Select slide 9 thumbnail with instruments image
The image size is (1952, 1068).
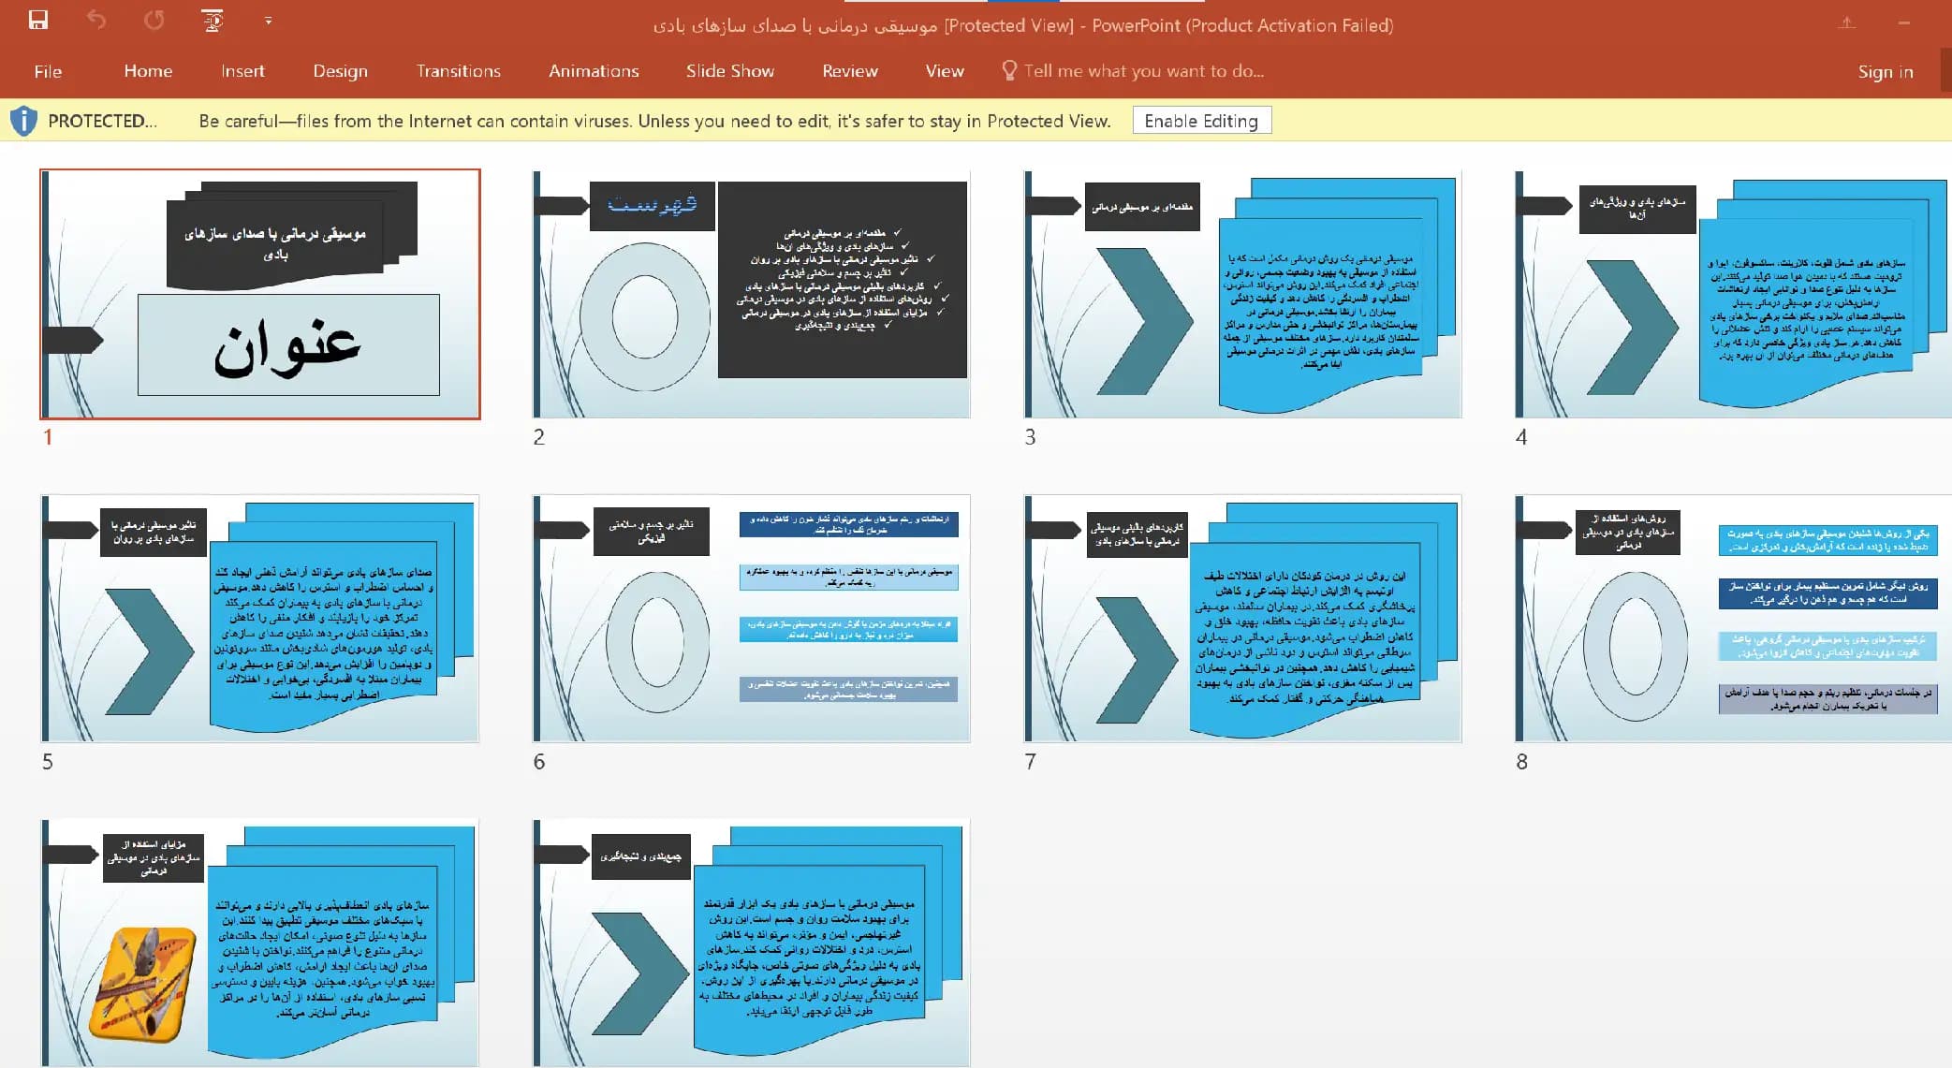[260, 944]
